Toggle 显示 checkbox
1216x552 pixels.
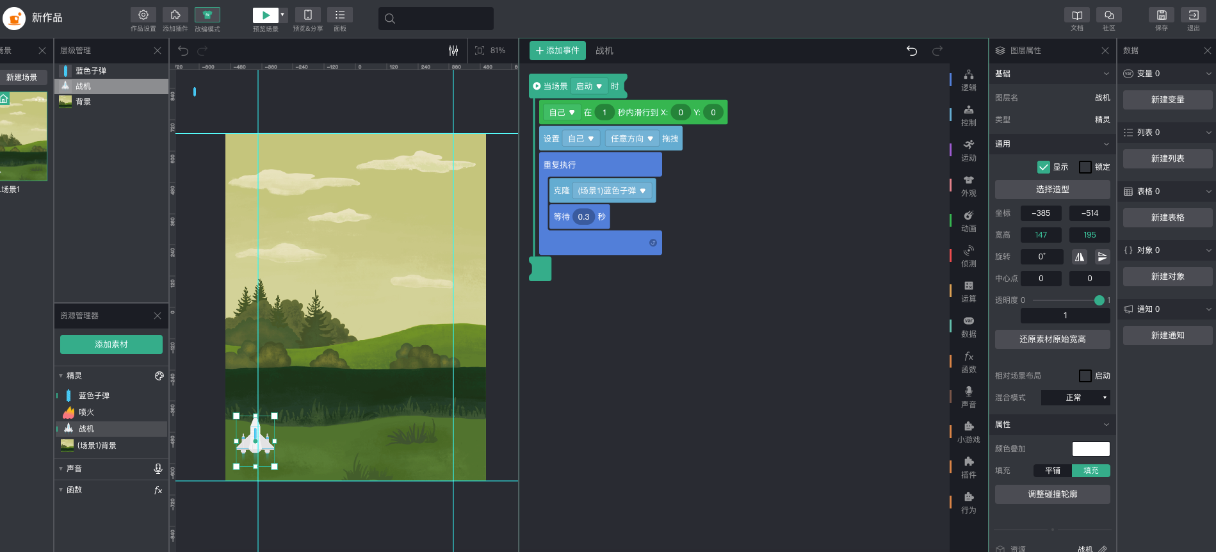(1044, 167)
